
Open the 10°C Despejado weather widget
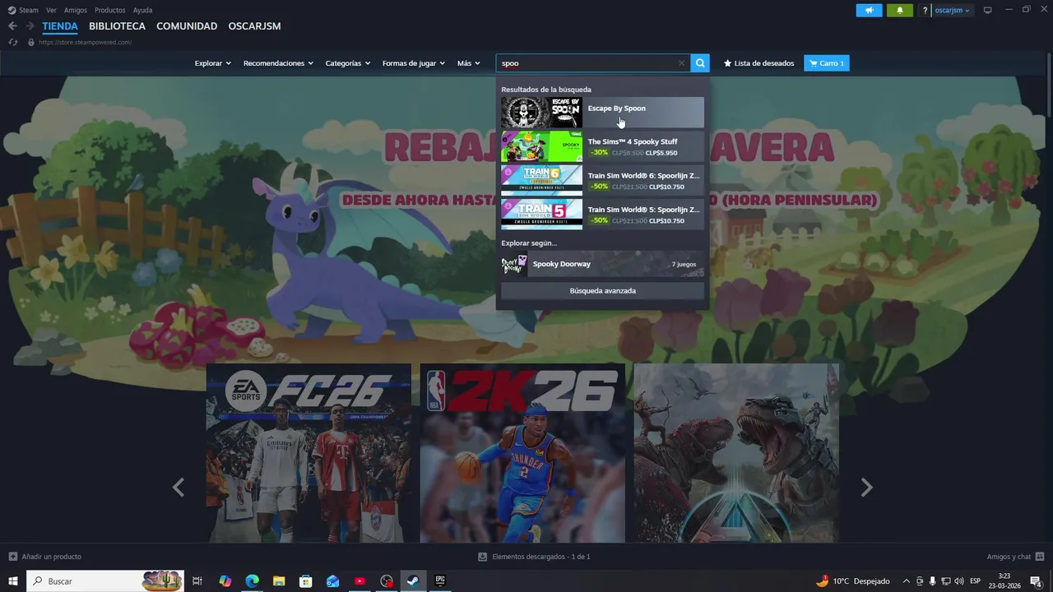click(x=852, y=581)
